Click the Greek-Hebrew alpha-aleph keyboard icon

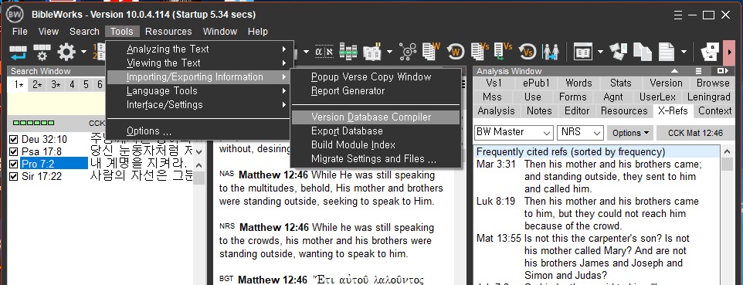click(324, 52)
